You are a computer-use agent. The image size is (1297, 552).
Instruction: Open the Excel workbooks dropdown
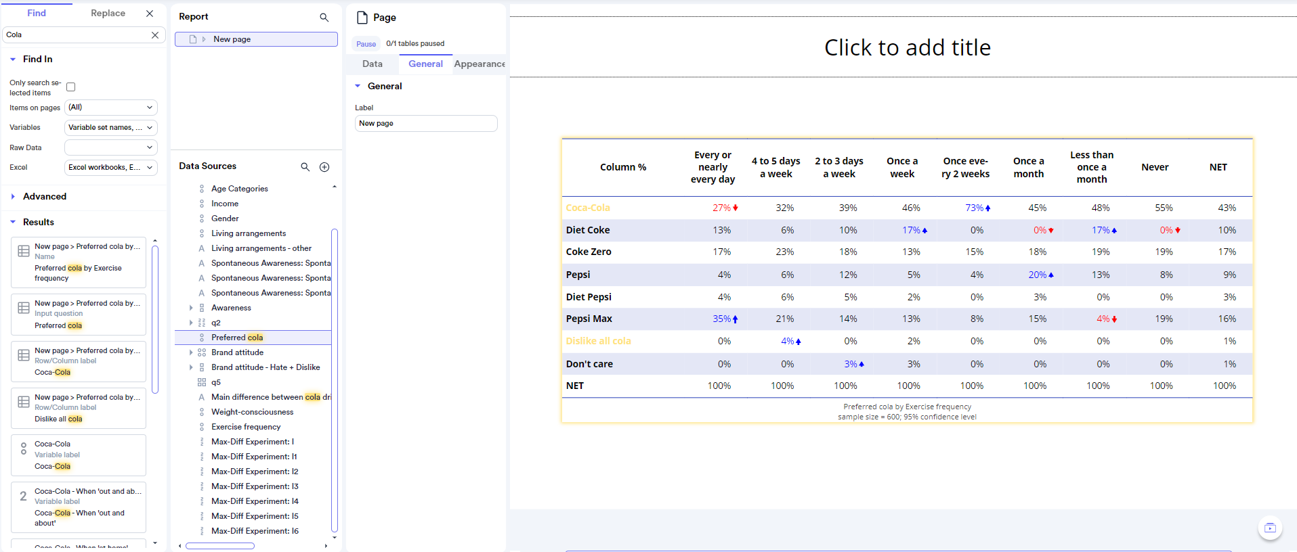click(111, 168)
